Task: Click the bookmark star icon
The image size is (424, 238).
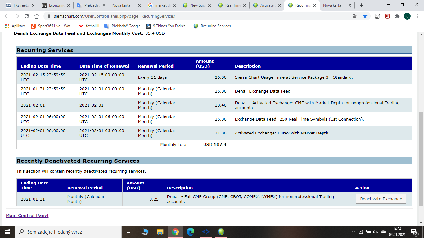Action: [x=365, y=16]
